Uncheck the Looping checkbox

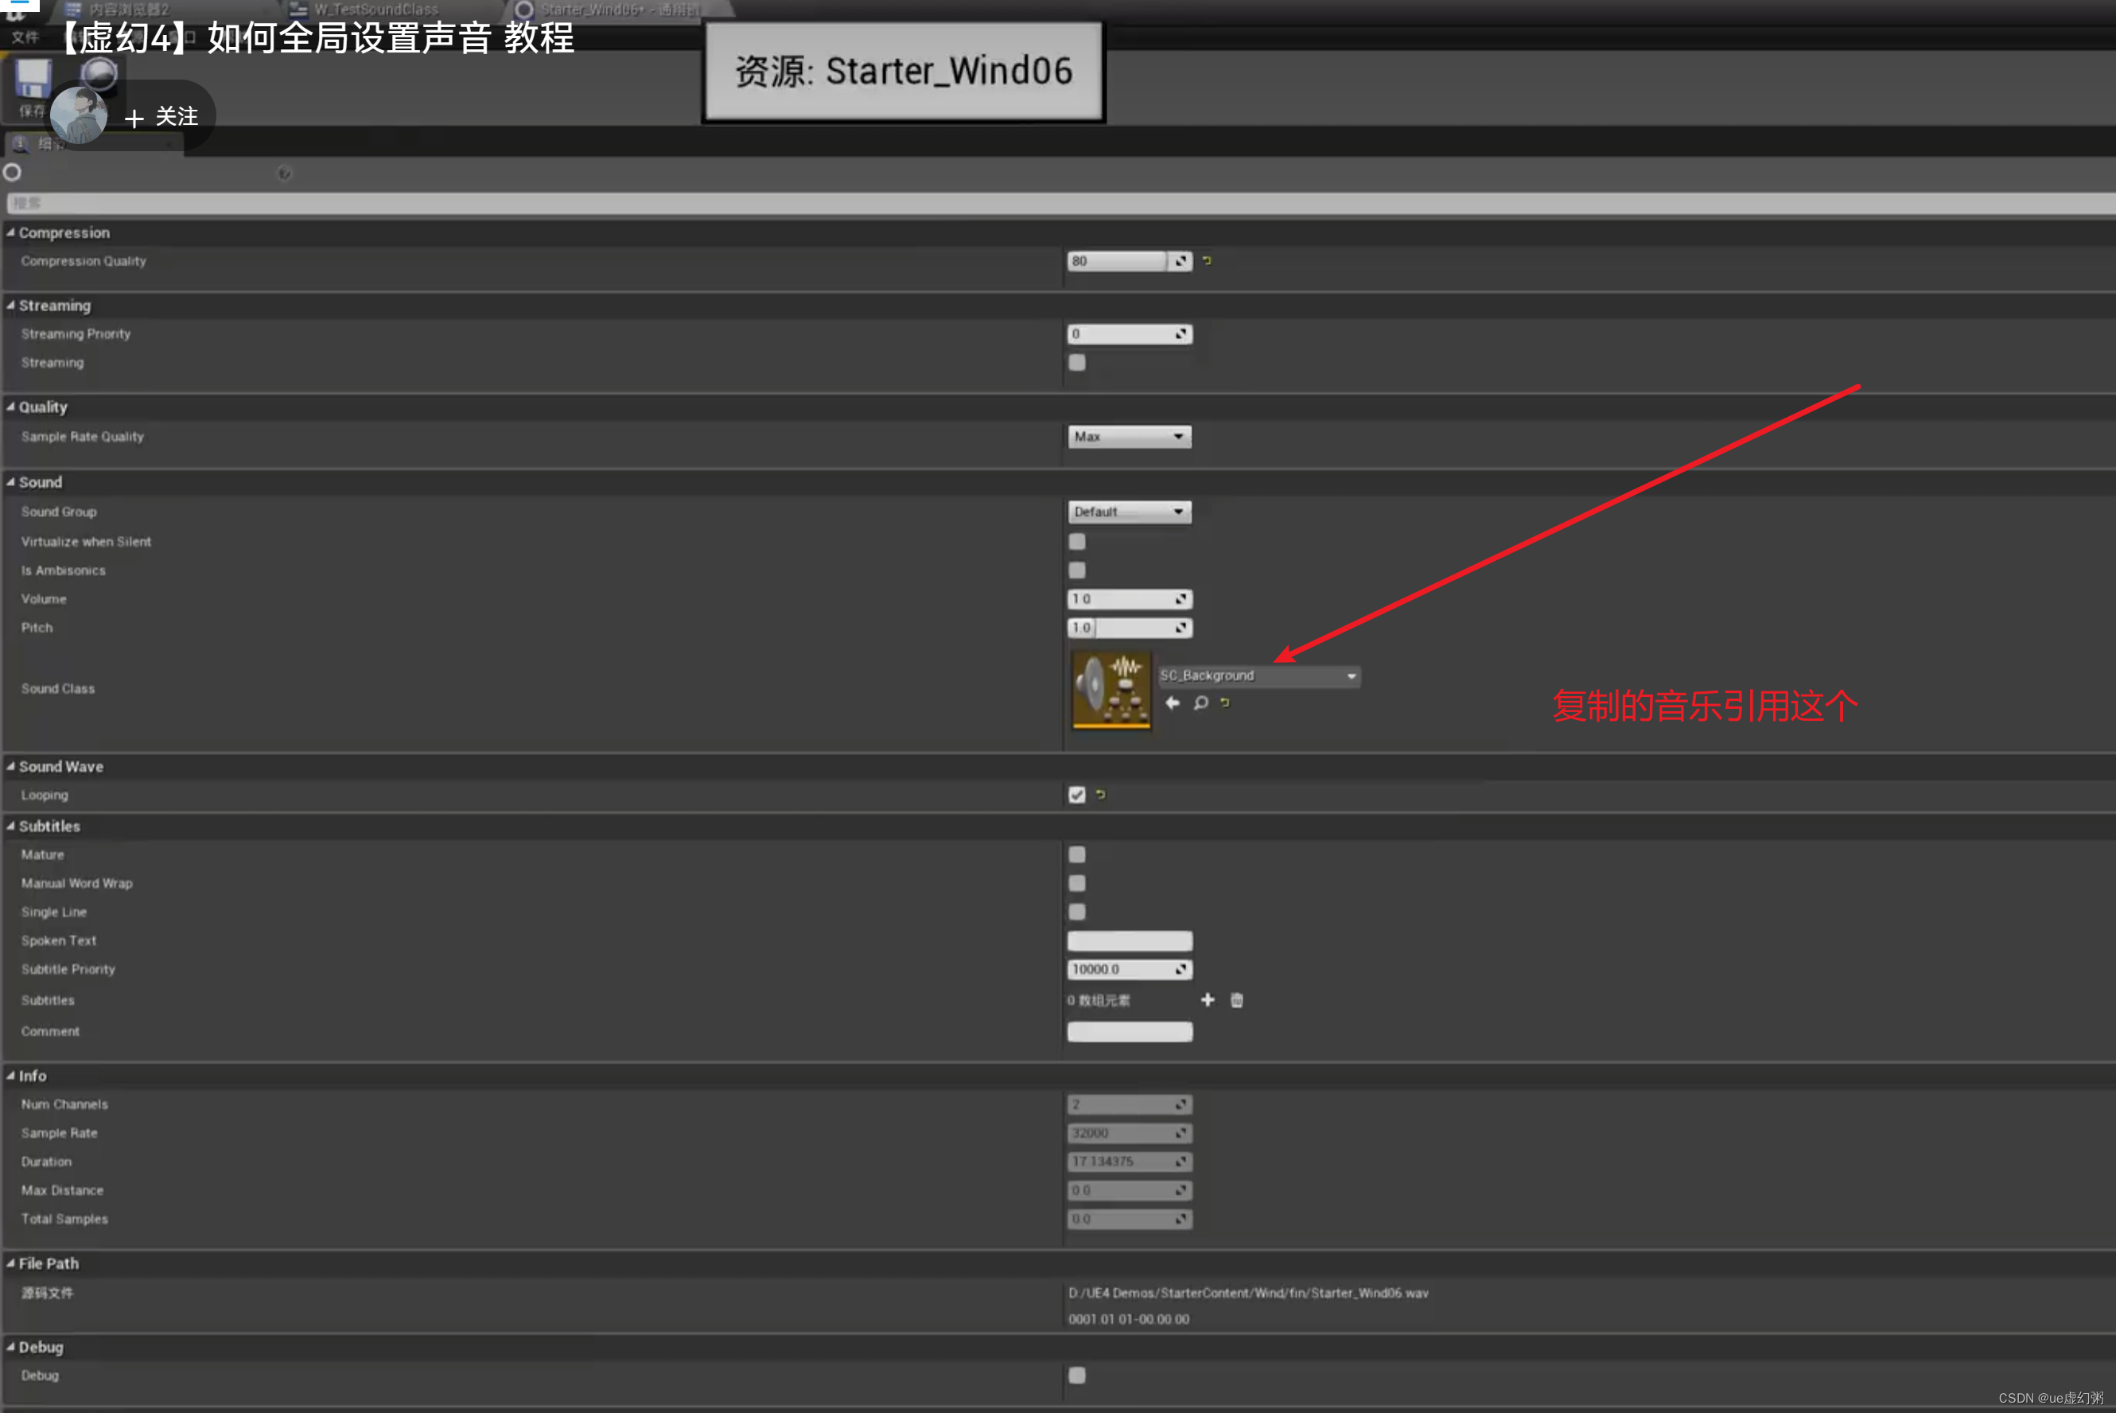pyautogui.click(x=1076, y=794)
